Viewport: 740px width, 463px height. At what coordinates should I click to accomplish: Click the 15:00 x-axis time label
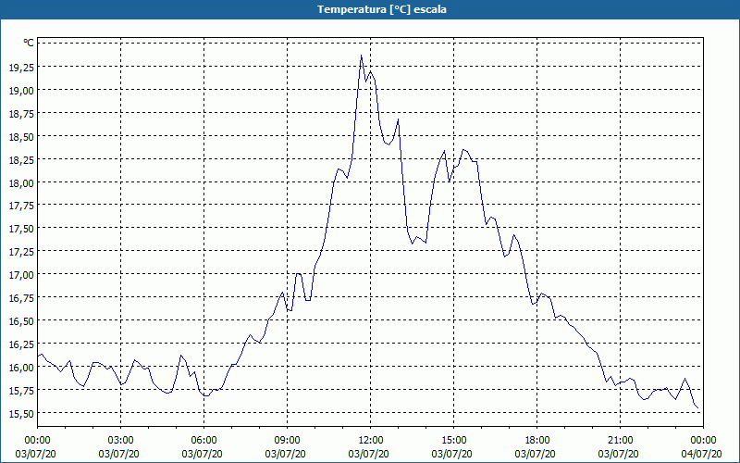453,441
